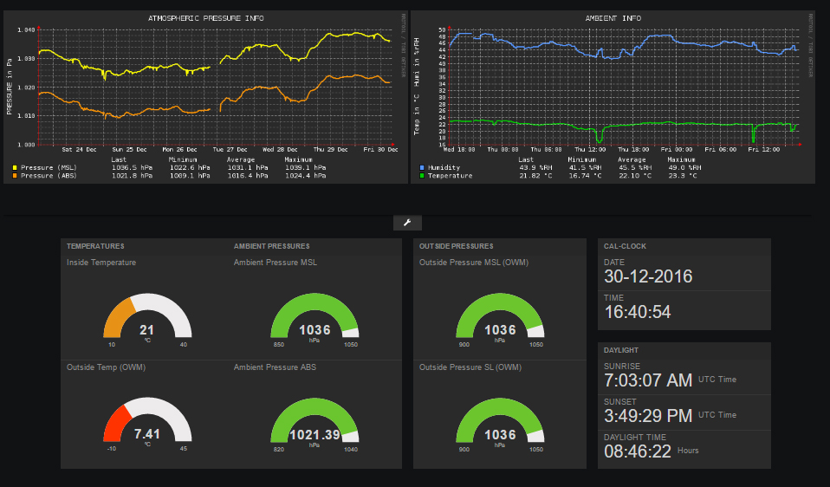Click the 49.0 %RH maximum humidity value
This screenshot has width=830, height=487.
coord(684,168)
